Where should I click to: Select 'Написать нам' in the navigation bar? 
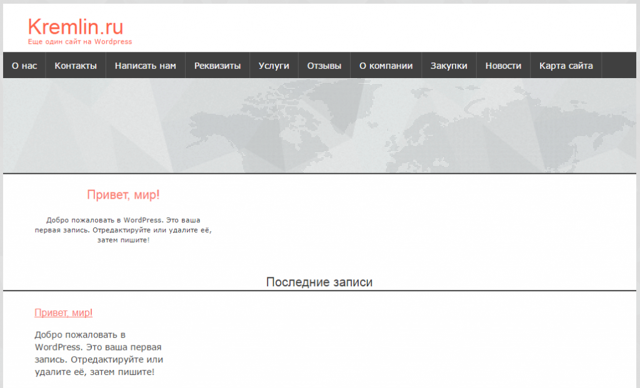[146, 66]
